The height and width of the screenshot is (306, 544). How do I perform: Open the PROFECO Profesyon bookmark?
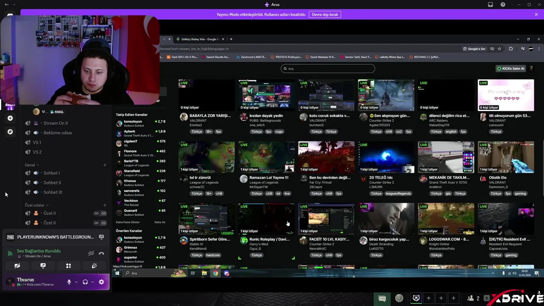click(286, 57)
